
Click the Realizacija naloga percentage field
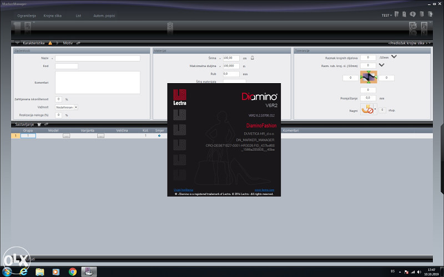[x=58, y=115]
